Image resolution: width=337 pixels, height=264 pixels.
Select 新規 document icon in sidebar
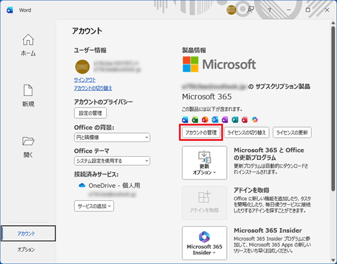coord(28,90)
